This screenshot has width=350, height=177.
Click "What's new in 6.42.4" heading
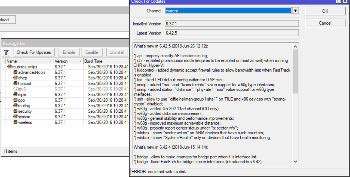coord(171,147)
